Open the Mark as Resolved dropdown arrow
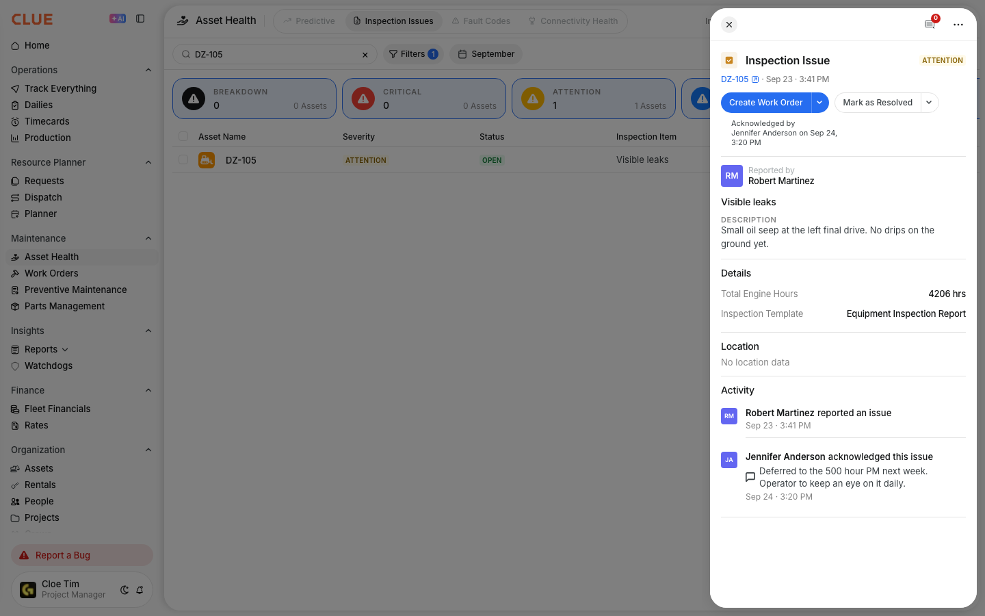The width and height of the screenshot is (985, 616). pyautogui.click(x=930, y=103)
